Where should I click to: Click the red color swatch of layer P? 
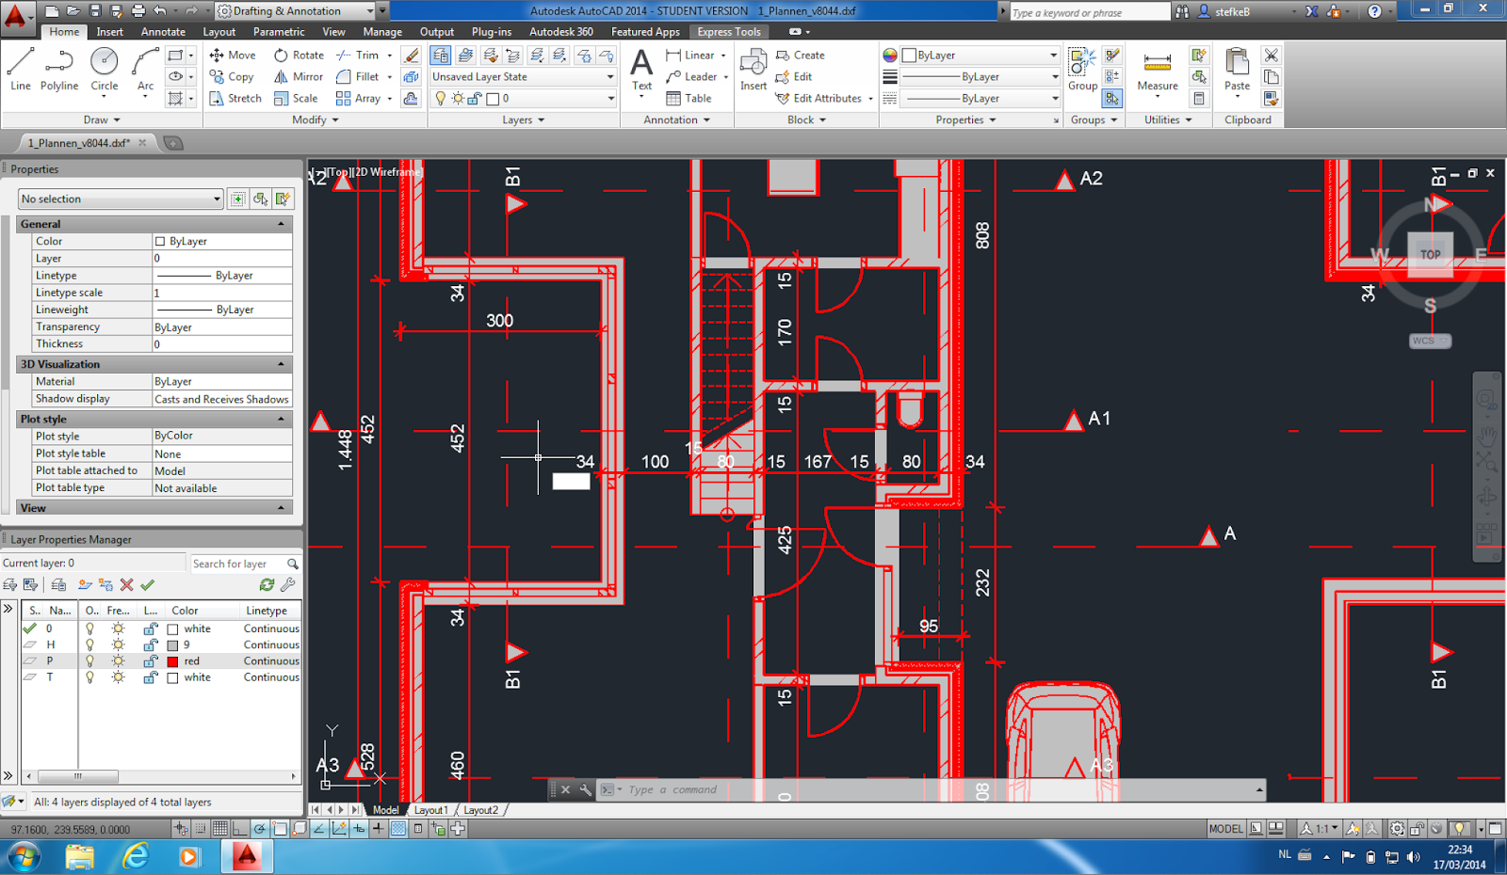pos(172,660)
